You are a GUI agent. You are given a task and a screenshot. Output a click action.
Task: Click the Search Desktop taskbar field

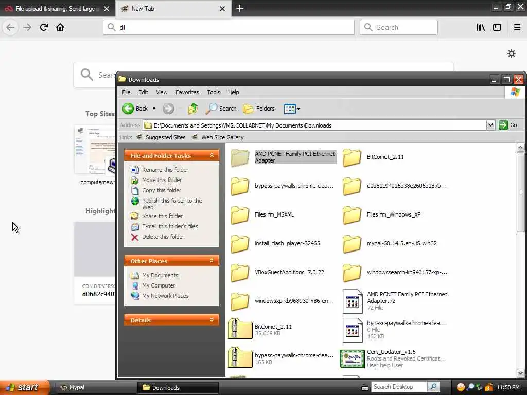pos(399,387)
